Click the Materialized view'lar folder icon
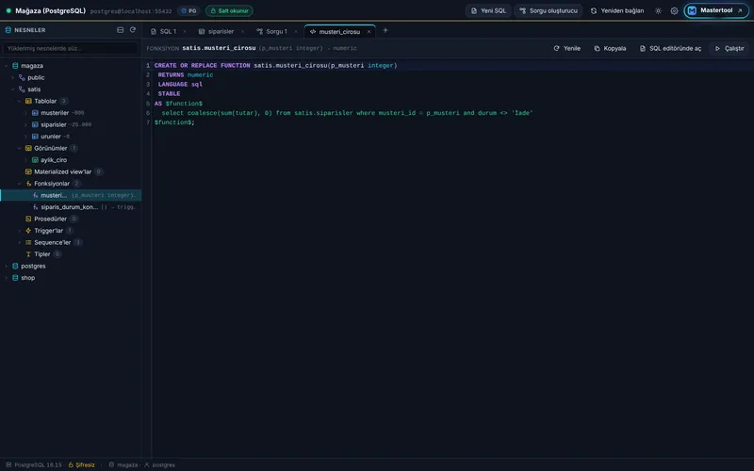The image size is (754, 471). [28, 171]
